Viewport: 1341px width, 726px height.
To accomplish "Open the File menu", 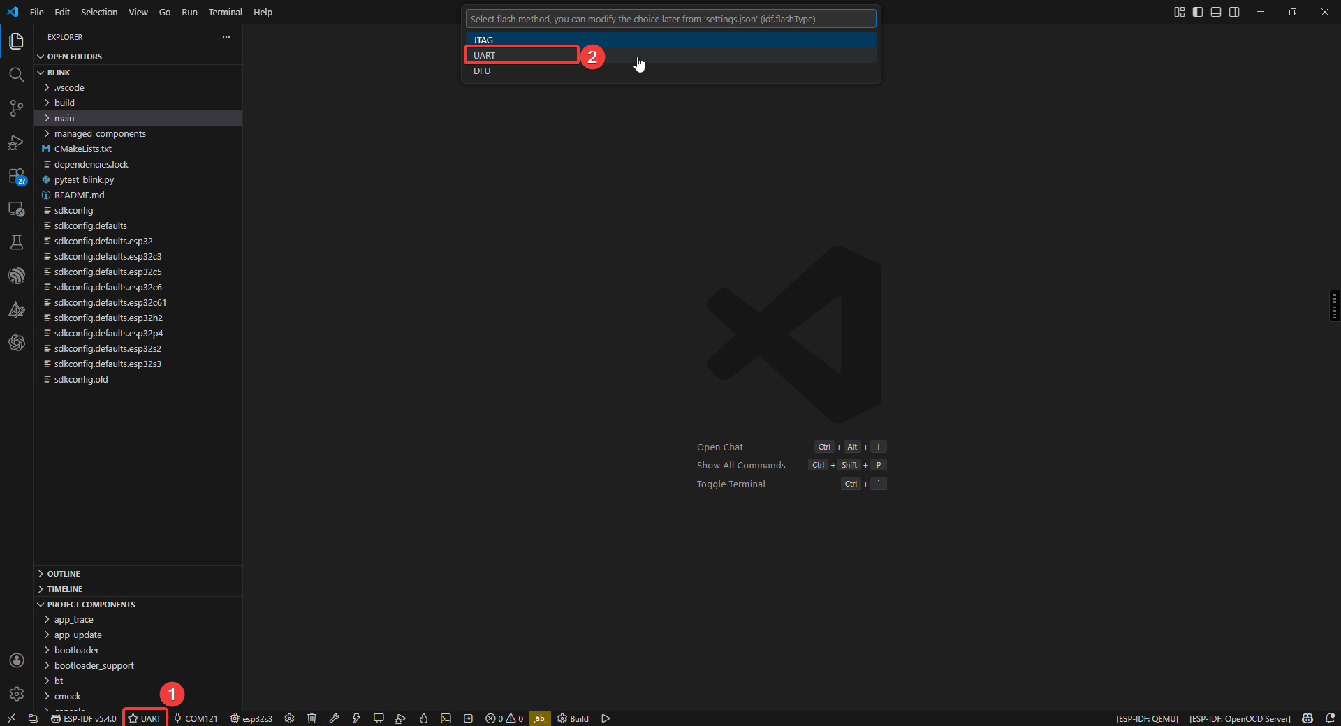I will pos(37,12).
